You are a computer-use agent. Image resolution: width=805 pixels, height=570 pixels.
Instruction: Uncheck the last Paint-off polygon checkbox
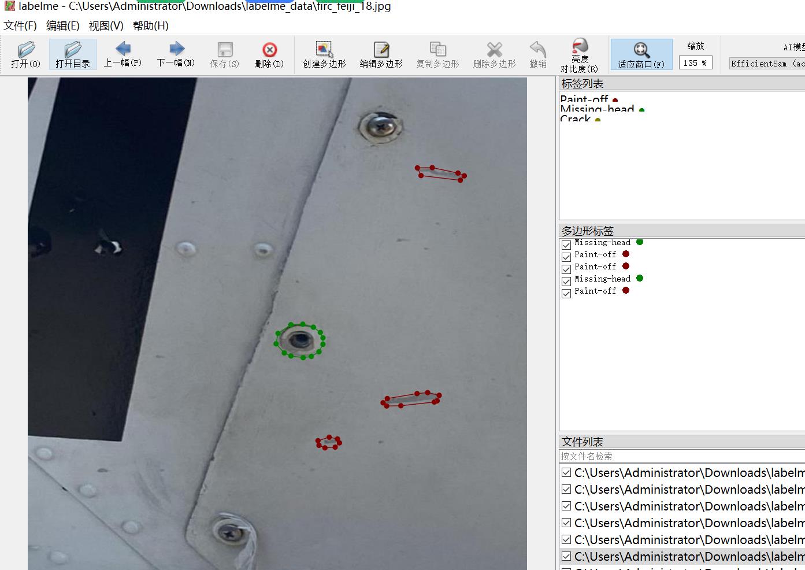coord(566,293)
